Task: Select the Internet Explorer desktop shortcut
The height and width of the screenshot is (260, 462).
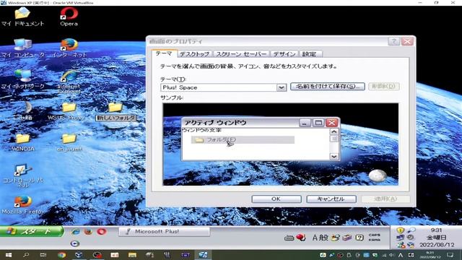Action: click(69, 82)
